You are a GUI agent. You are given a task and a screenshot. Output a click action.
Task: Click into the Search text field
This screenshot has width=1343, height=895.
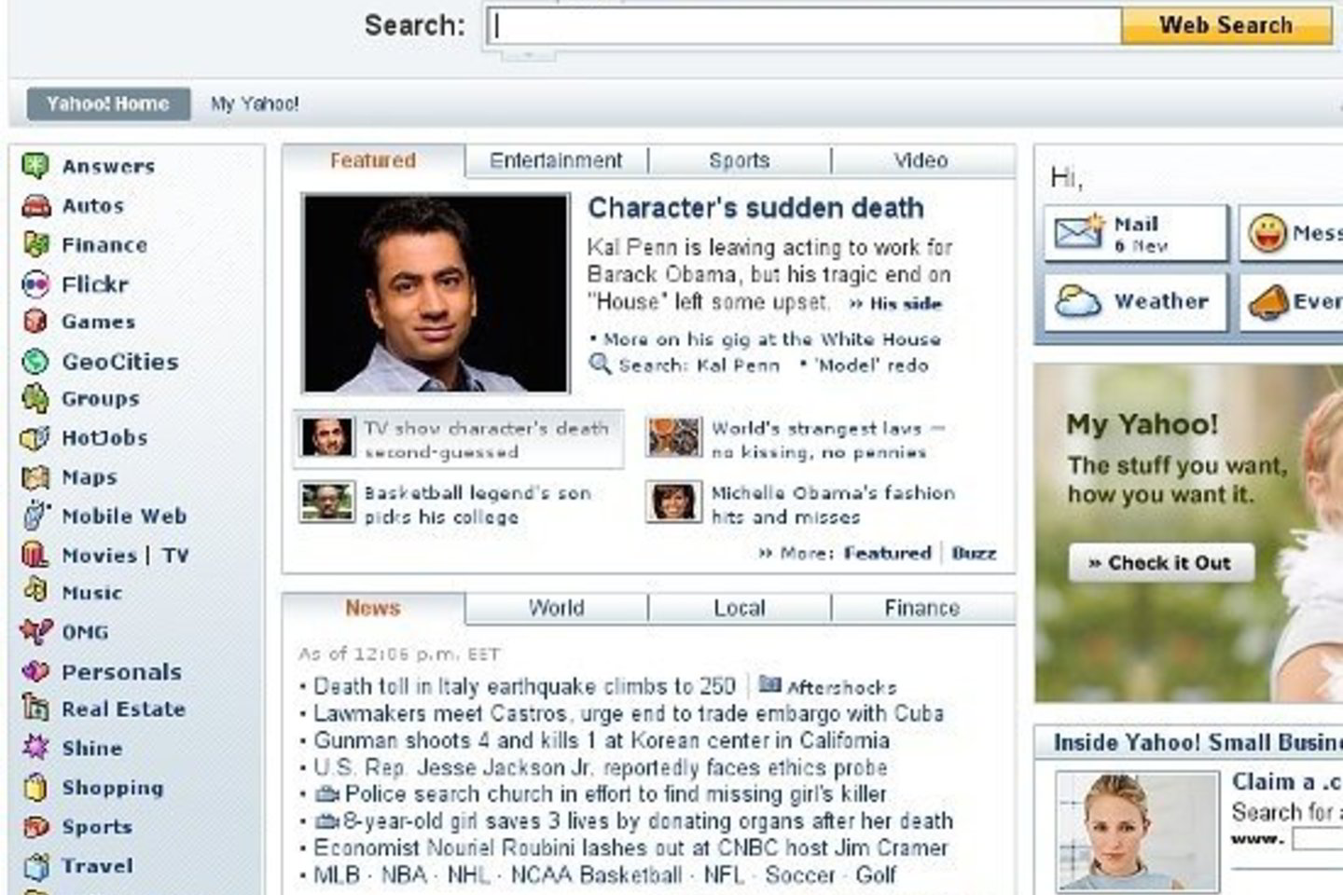(804, 26)
